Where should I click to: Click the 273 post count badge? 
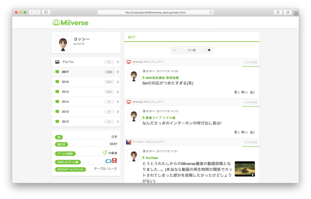coord(109,92)
